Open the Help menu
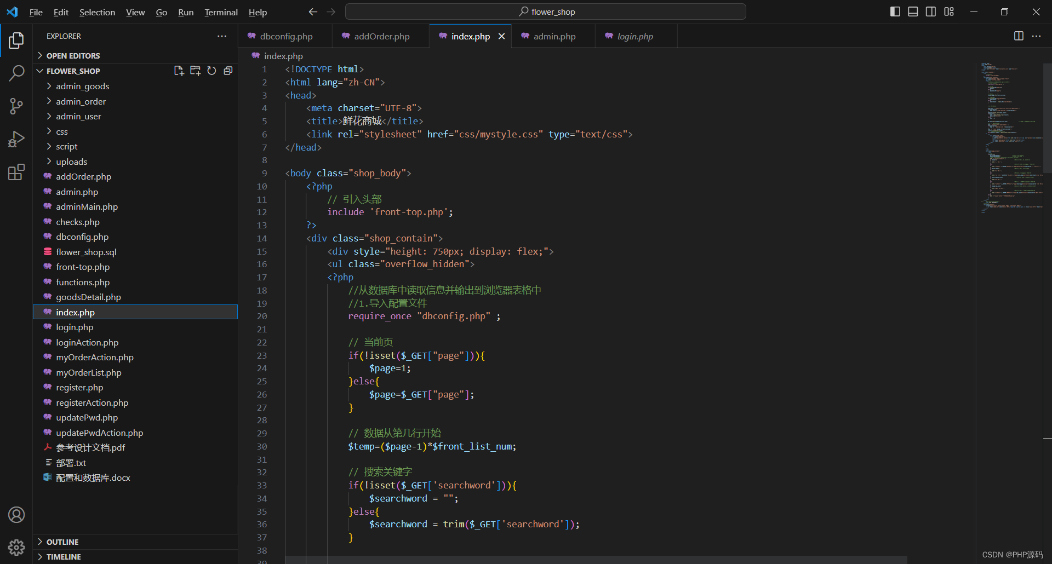The image size is (1052, 564). coord(258,12)
